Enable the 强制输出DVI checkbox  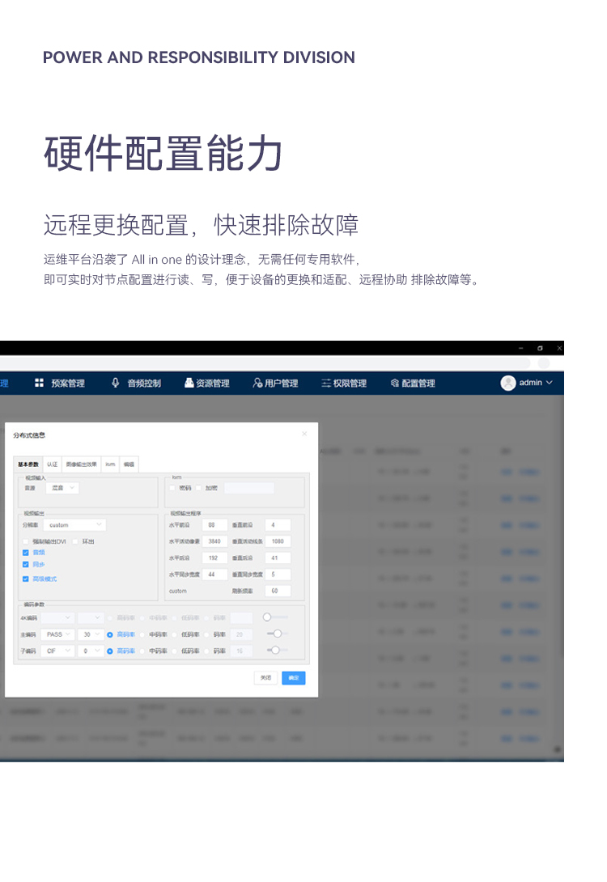coord(26,541)
